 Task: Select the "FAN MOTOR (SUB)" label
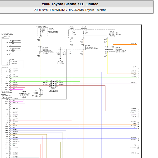[15, 48]
